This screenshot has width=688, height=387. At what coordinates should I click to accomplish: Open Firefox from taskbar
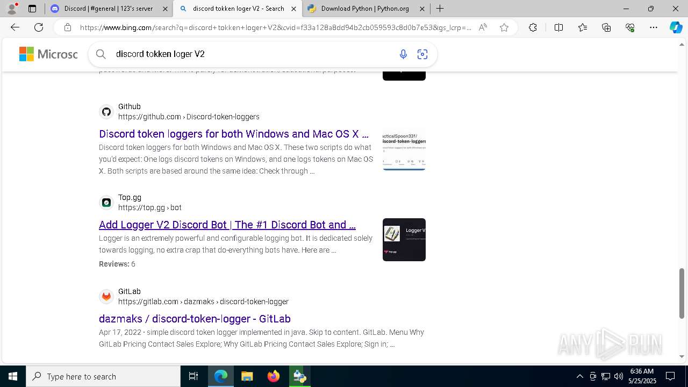tap(274, 376)
